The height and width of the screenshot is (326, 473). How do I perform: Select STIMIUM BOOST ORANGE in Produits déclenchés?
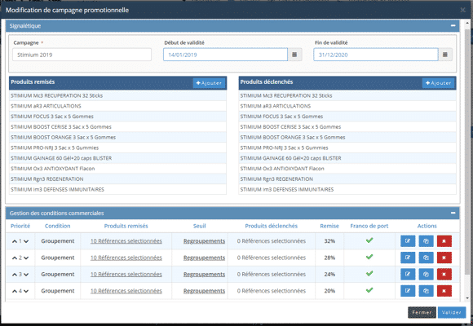click(x=347, y=137)
